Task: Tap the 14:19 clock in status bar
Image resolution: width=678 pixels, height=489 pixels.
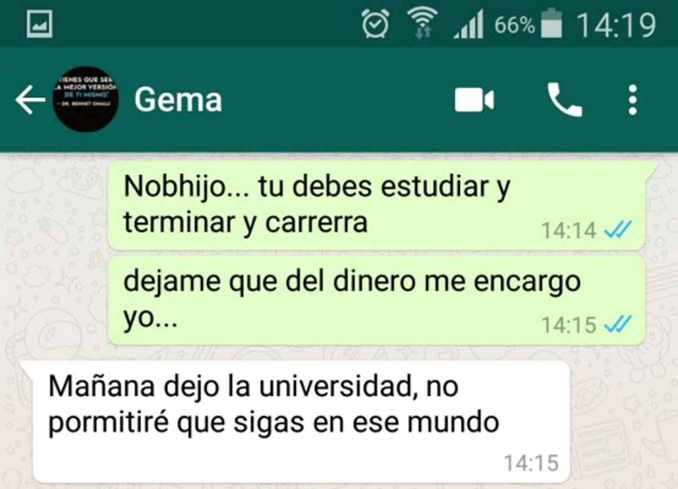Action: pyautogui.click(x=616, y=25)
